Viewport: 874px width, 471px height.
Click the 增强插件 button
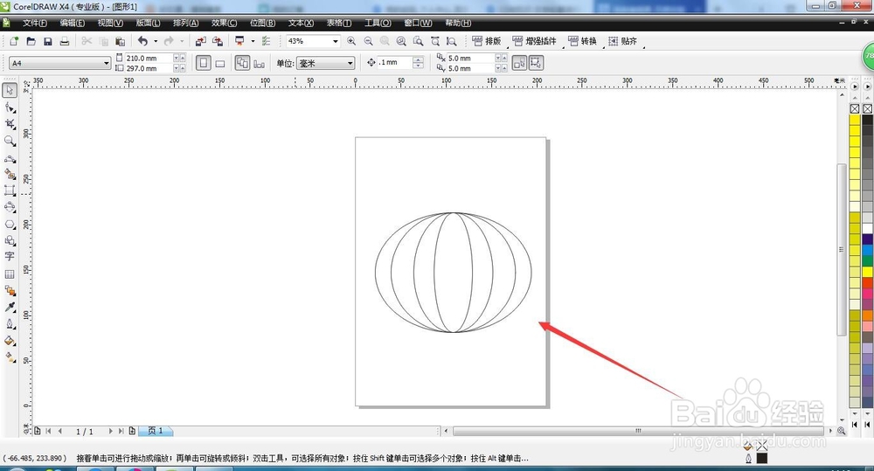click(534, 41)
